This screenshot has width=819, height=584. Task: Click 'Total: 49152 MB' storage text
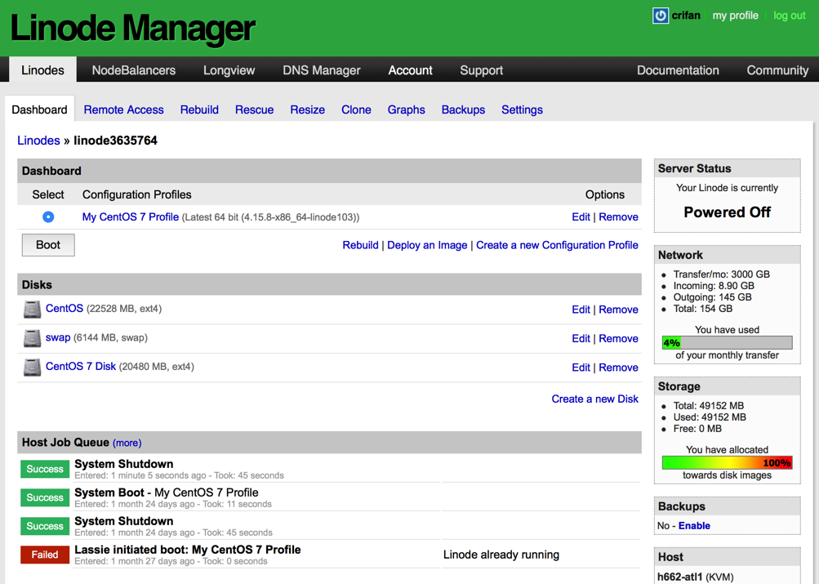[708, 406]
